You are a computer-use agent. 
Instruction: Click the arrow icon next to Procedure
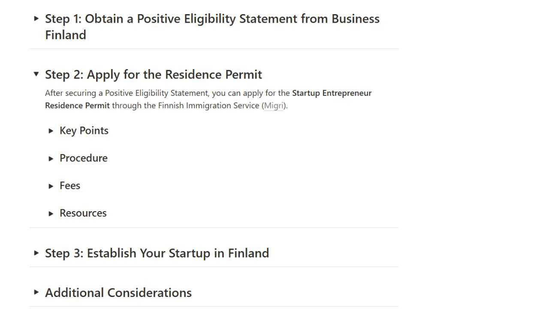coord(51,158)
